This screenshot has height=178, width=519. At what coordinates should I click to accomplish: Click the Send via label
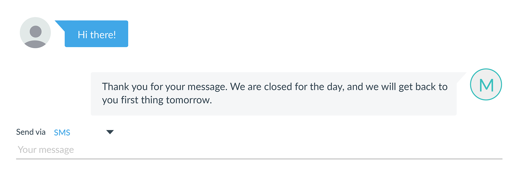point(31,132)
